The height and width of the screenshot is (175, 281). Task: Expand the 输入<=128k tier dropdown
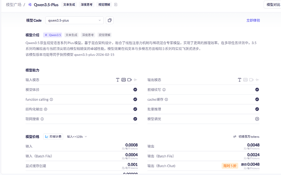[x=77, y=136]
